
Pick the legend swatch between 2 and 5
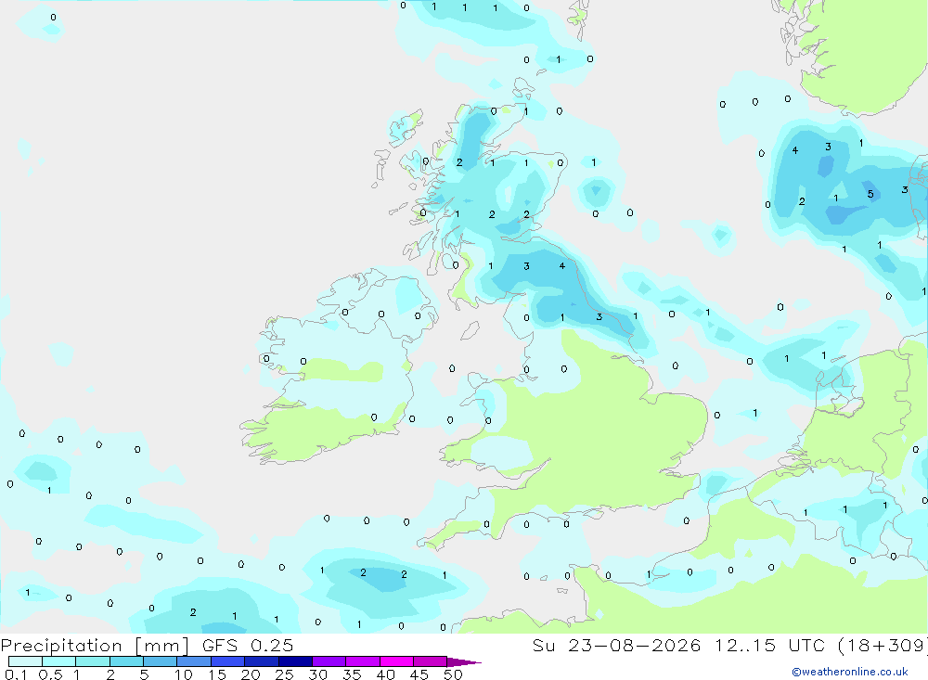coord(126,661)
